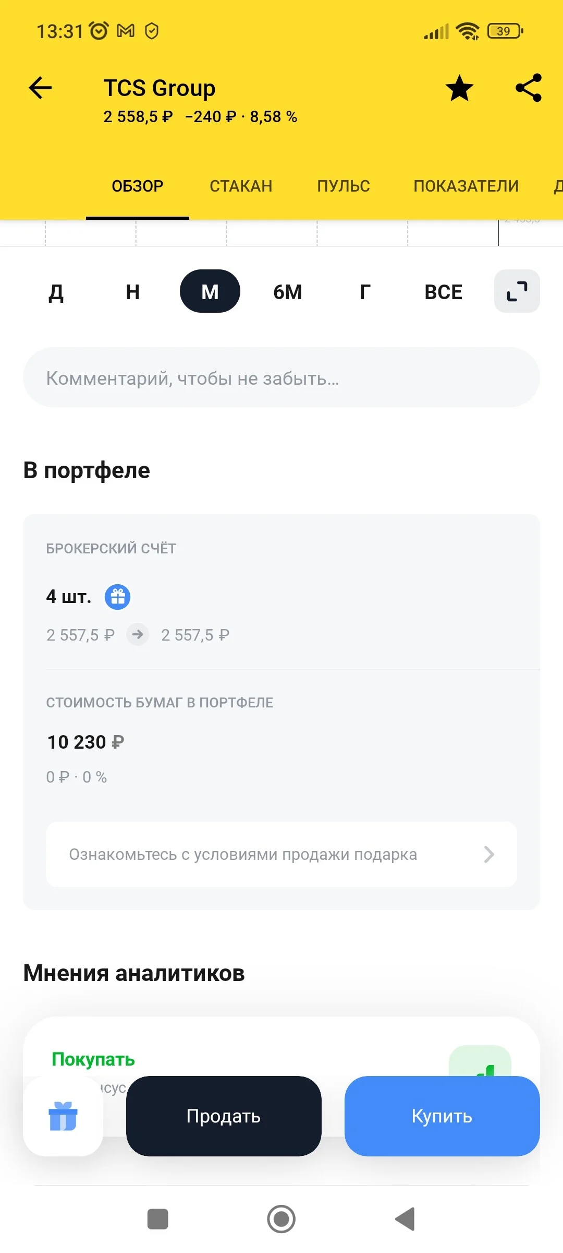The height and width of the screenshot is (1253, 563).
Task: Tap the Продать button
Action: click(224, 1116)
